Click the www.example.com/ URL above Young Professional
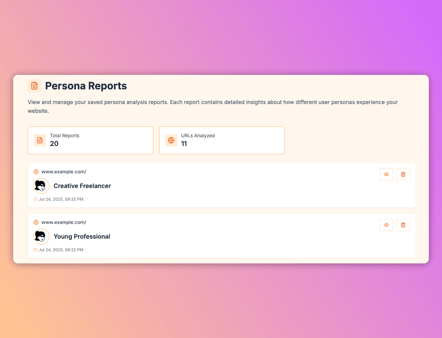Image resolution: width=442 pixels, height=338 pixels. (64, 222)
